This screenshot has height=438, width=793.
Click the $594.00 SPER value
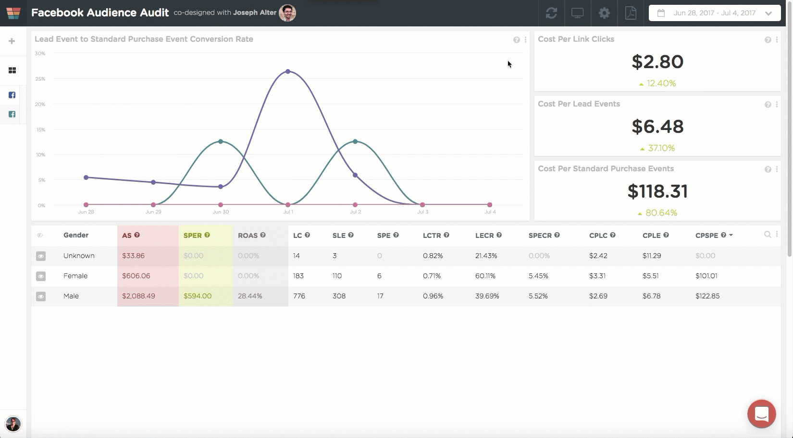click(x=198, y=296)
